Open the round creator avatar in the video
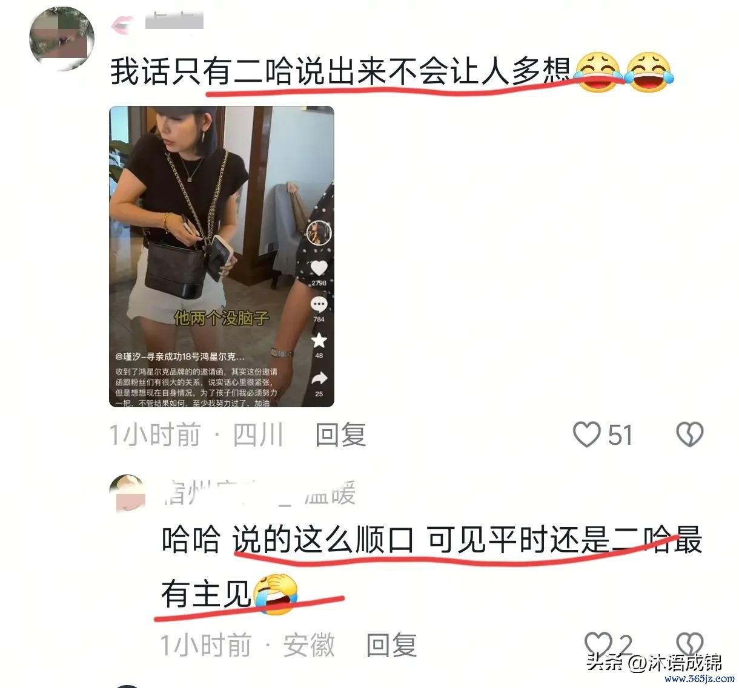Screen dimensions: 739x688 (x=319, y=232)
